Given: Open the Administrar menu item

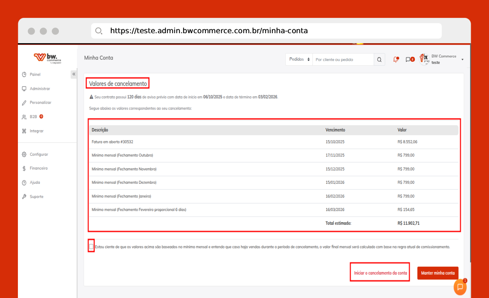Looking at the screenshot, I should [40, 89].
